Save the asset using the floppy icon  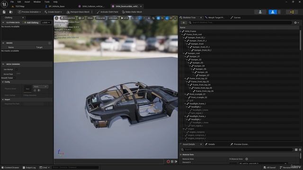[4, 12]
